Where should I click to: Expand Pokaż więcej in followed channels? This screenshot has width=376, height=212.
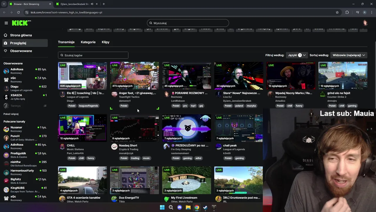(11, 114)
